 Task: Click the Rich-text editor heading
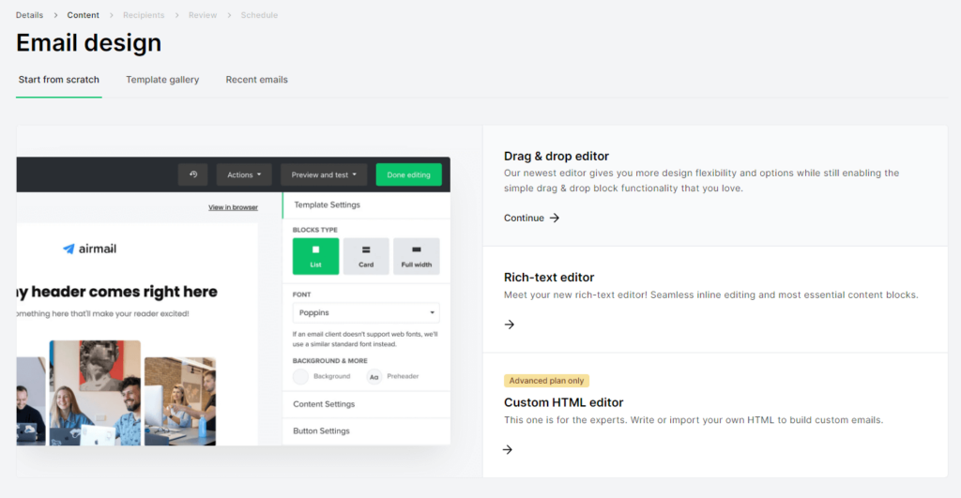[x=549, y=278]
